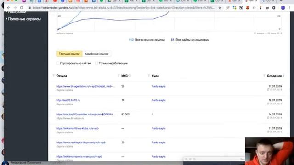Click the ИКС column header
This screenshot has height=165, width=294.
124,76
